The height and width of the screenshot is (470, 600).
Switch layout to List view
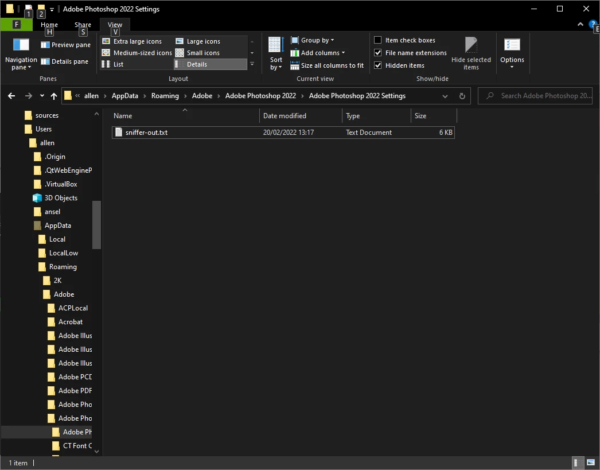112,64
